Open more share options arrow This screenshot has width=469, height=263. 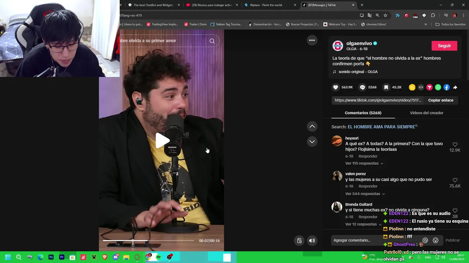(x=455, y=87)
